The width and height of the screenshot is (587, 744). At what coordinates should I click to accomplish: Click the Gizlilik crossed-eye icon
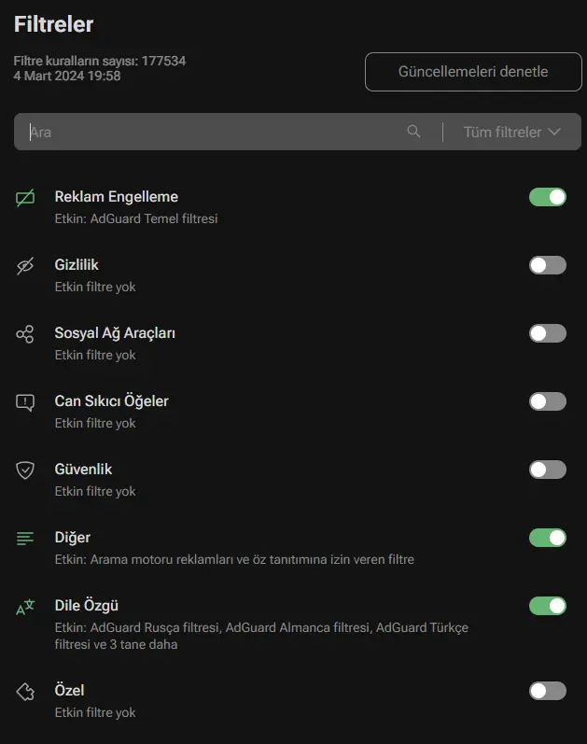click(25, 266)
